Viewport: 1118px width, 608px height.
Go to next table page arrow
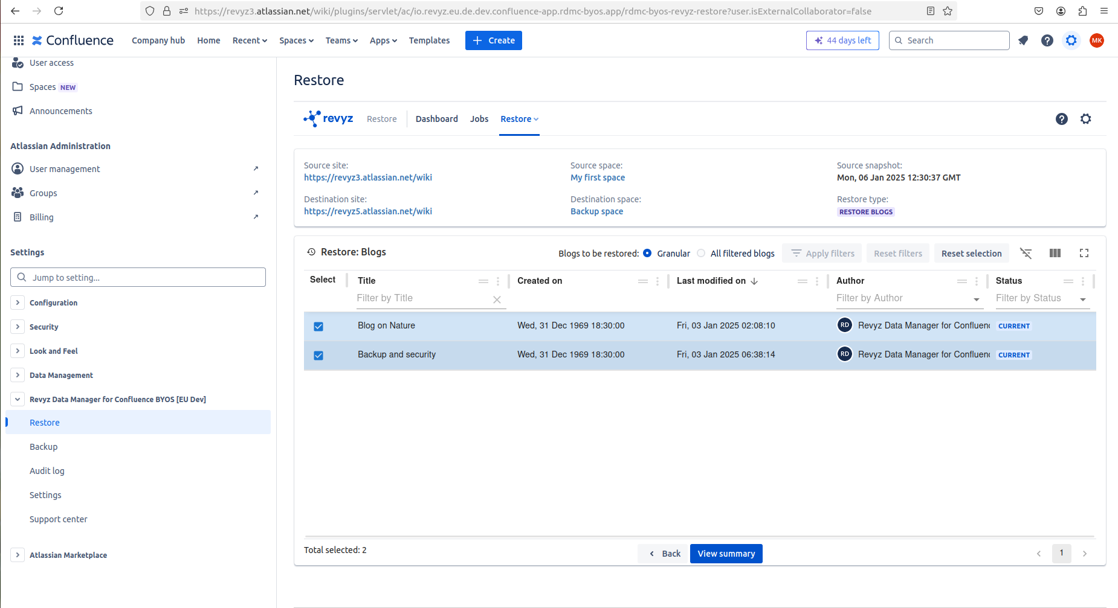click(x=1085, y=554)
